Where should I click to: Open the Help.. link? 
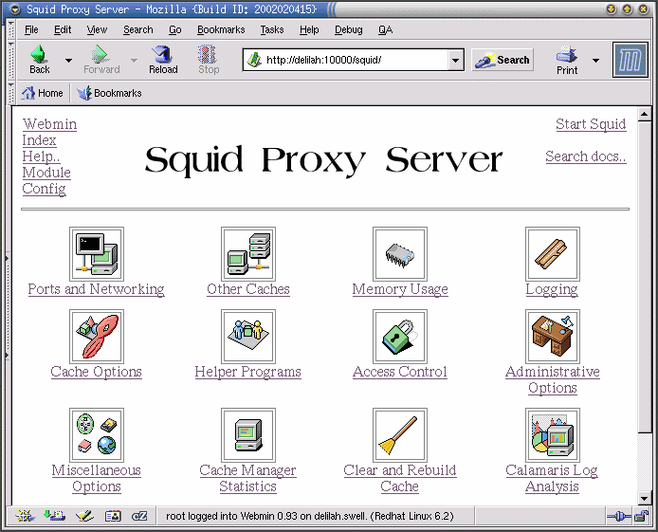pyautogui.click(x=41, y=156)
